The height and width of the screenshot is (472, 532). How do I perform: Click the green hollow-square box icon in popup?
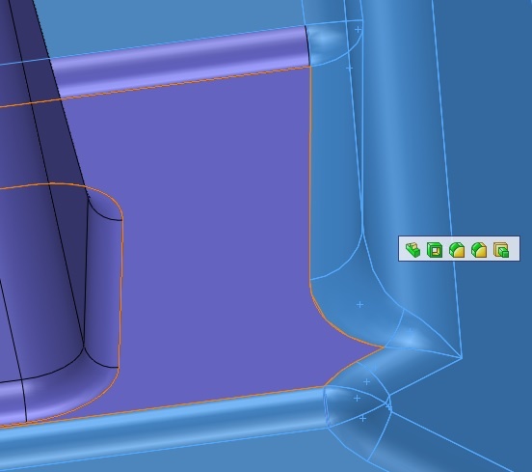click(435, 250)
